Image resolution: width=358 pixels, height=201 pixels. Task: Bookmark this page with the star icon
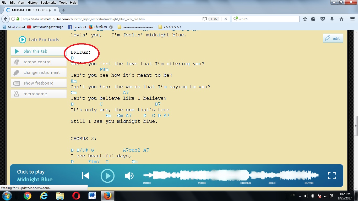pos(305,19)
